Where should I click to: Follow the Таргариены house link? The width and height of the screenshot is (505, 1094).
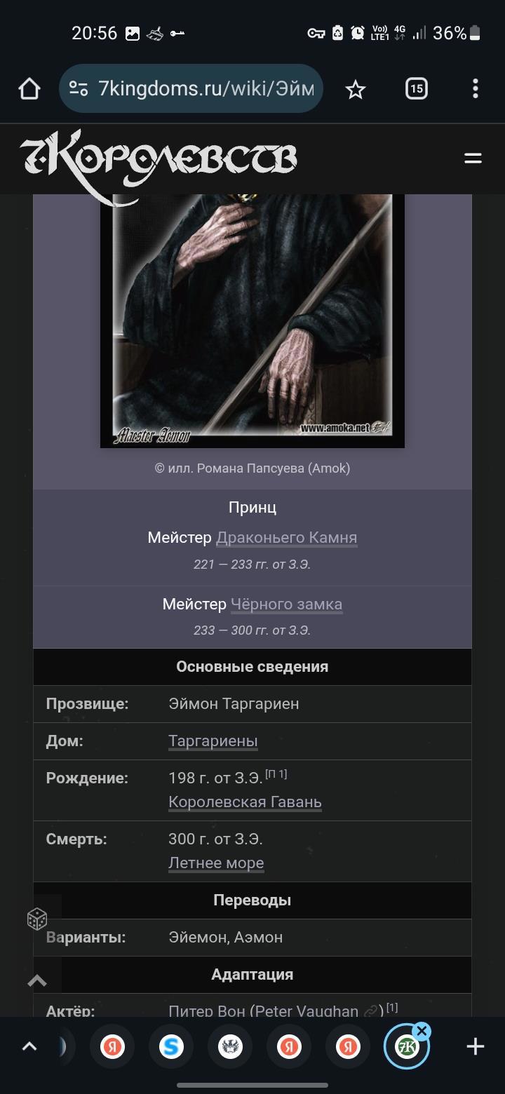tap(213, 741)
